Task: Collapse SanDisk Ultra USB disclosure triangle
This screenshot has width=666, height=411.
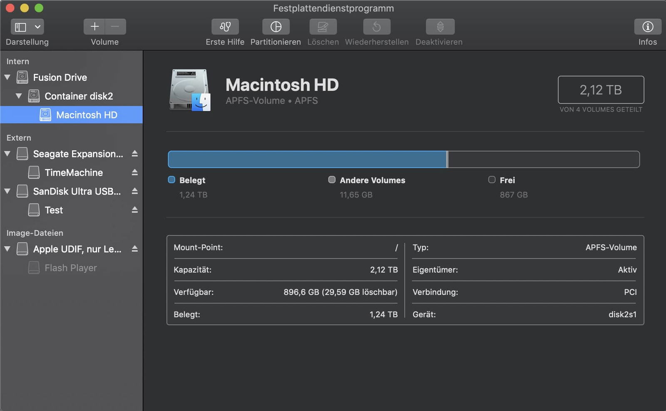Action: click(7, 191)
